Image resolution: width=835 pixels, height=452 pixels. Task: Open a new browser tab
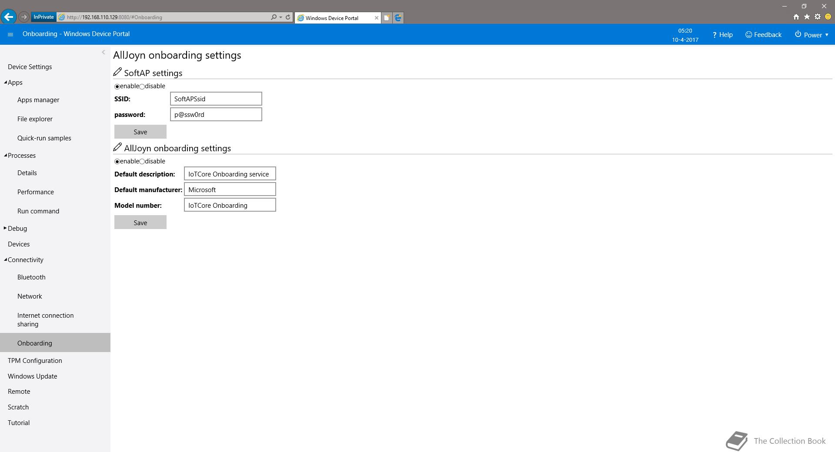387,18
